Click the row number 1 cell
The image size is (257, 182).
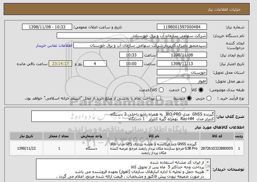[x=239, y=148]
